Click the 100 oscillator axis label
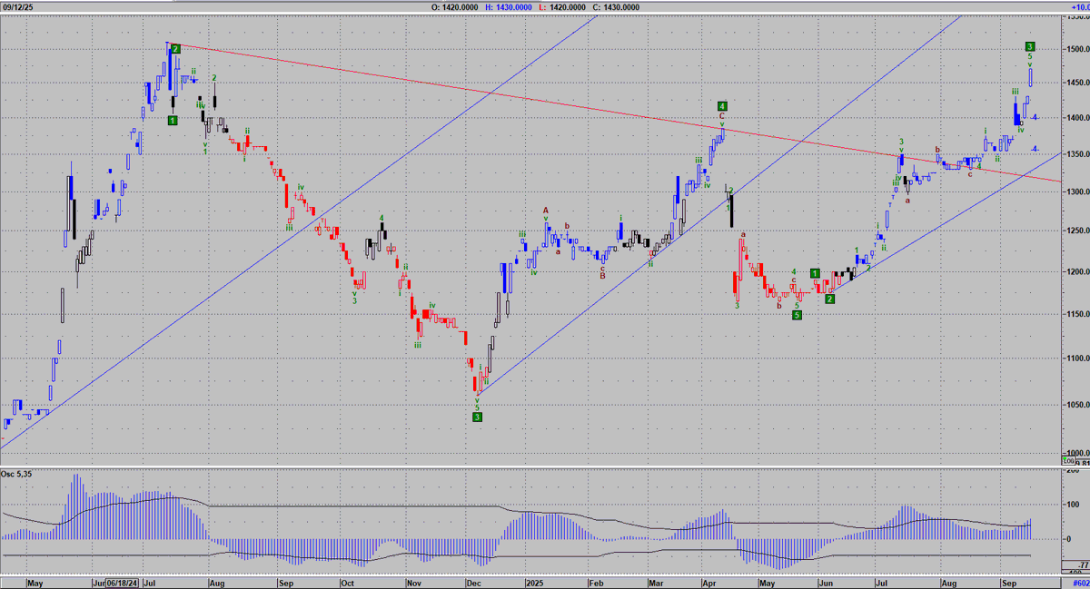This screenshot has height=589, width=1090. tap(1072, 504)
